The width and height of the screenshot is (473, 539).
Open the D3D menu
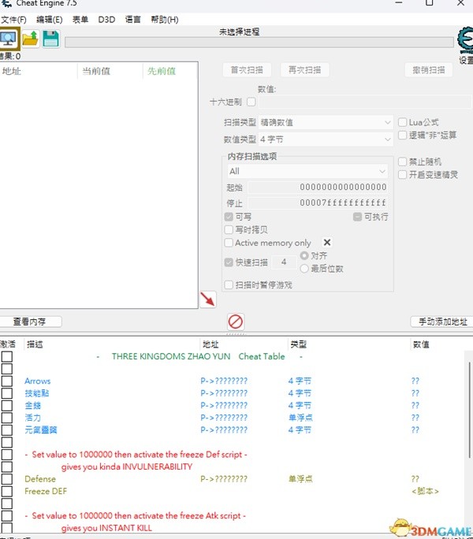click(106, 20)
